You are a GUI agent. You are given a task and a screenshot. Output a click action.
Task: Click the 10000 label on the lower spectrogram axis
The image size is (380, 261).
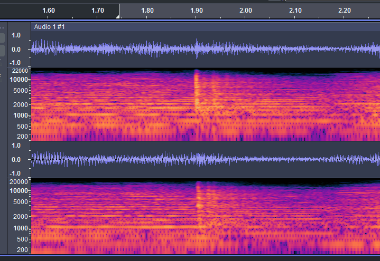(18, 191)
